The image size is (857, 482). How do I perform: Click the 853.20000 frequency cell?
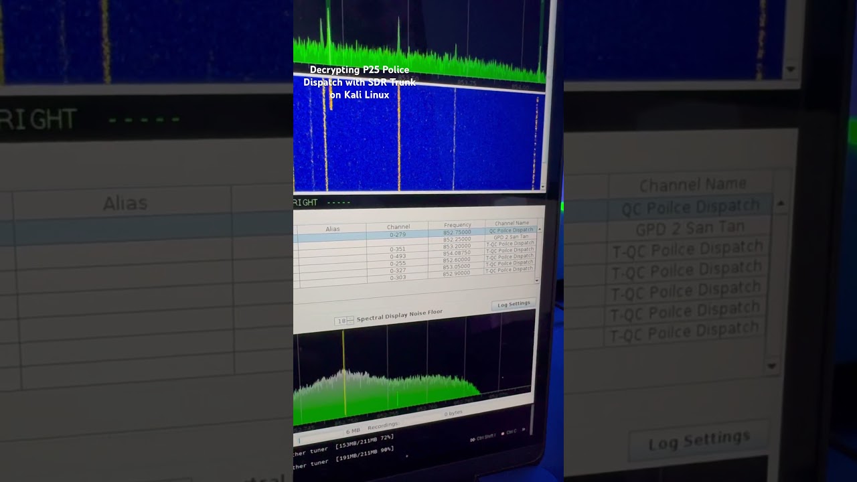(x=457, y=246)
